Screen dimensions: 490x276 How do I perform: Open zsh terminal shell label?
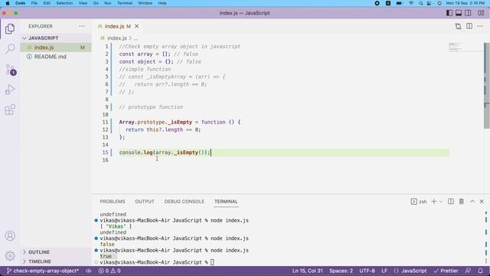[x=419, y=202]
